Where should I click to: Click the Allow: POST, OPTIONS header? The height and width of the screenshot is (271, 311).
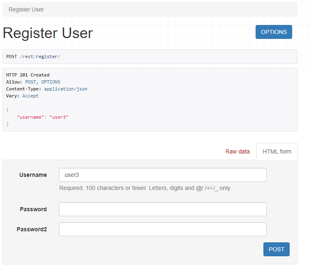(33, 82)
